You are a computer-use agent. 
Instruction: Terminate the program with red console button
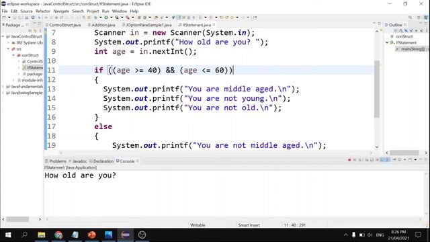pyautogui.click(x=349, y=160)
